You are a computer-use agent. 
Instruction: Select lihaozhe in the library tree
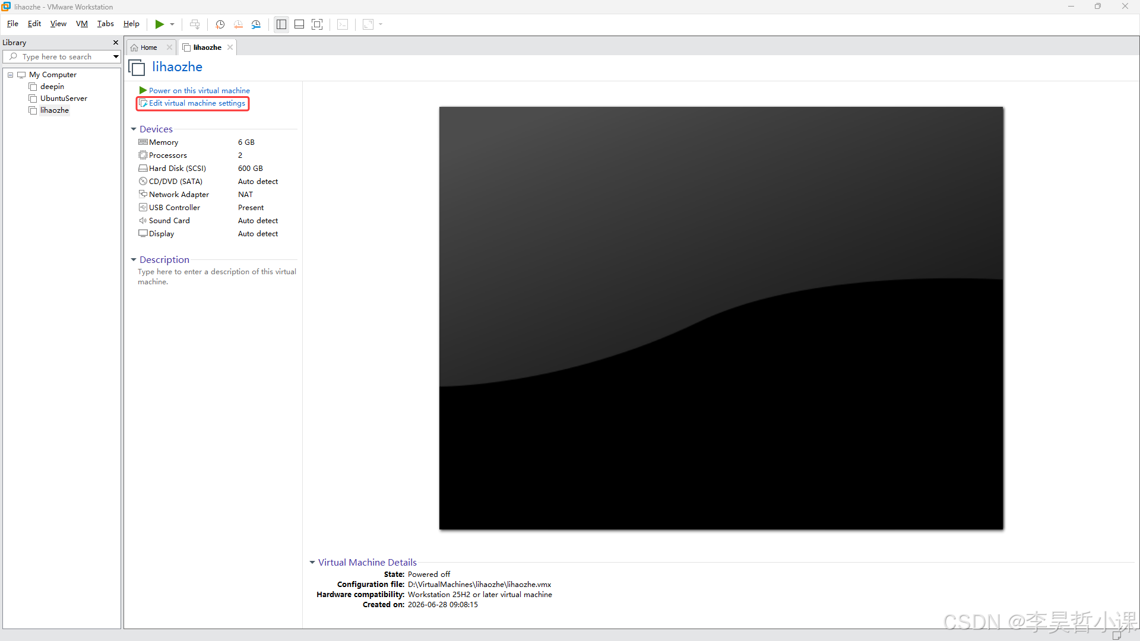55,110
